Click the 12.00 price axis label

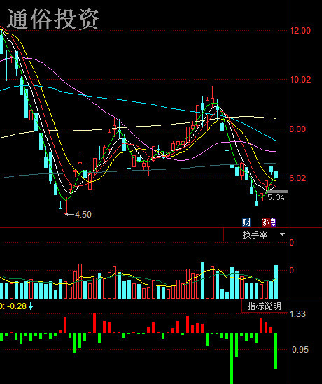tap(300, 31)
